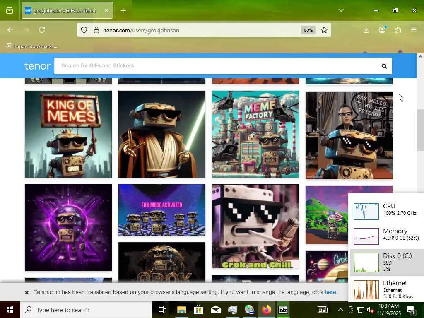Viewport: 424px width, 318px height.
Task: Reset the 80% zoom indicator
Action: (x=308, y=30)
